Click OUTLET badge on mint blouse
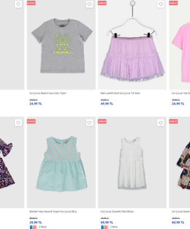190x229 pixels. tap(31, 121)
